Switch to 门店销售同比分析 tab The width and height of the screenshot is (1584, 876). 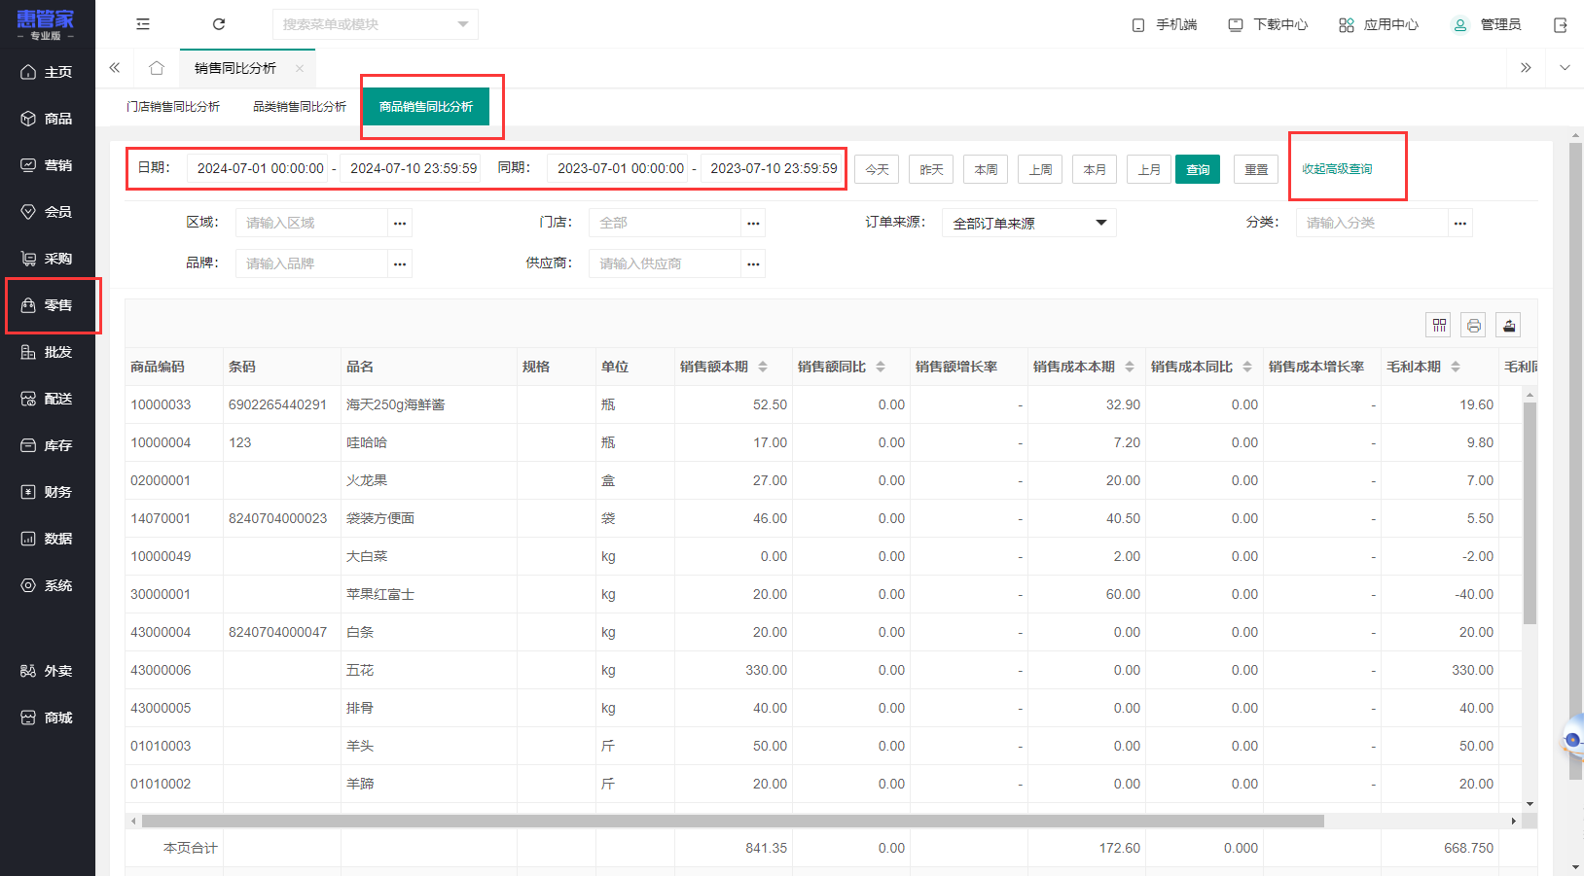click(173, 107)
